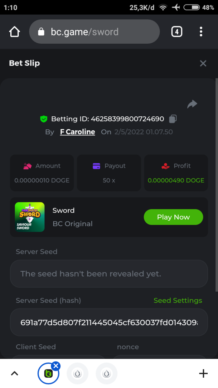This screenshot has height=388, width=218.
Task: Switch to the second droplet tab bubble
Action: [107, 373]
